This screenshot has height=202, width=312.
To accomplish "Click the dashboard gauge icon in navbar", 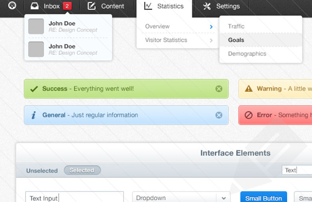I will click(12, 5).
